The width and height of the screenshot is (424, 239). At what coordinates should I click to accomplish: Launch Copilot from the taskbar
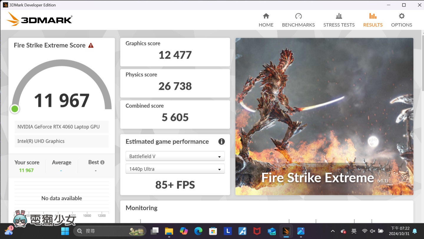coord(184,231)
